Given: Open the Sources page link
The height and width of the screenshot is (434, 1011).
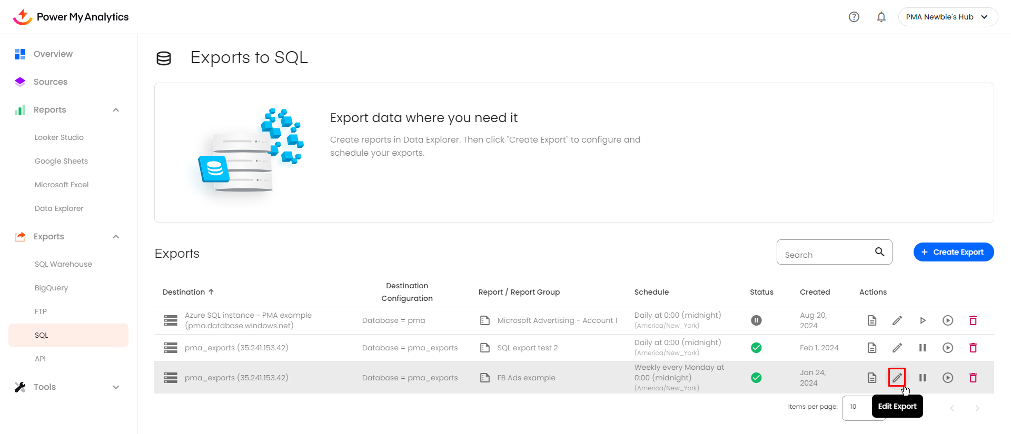Looking at the screenshot, I should (x=51, y=82).
